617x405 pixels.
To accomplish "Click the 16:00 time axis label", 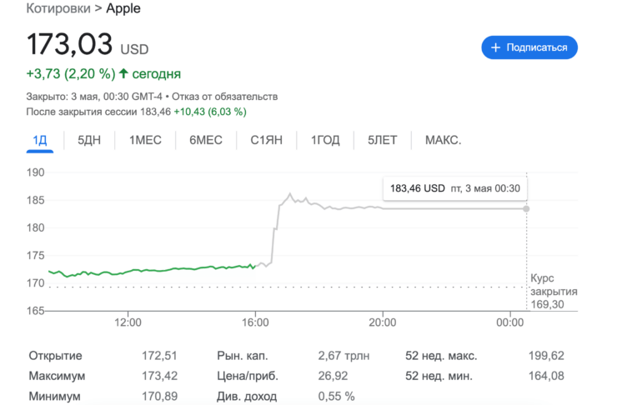I will coord(255,322).
